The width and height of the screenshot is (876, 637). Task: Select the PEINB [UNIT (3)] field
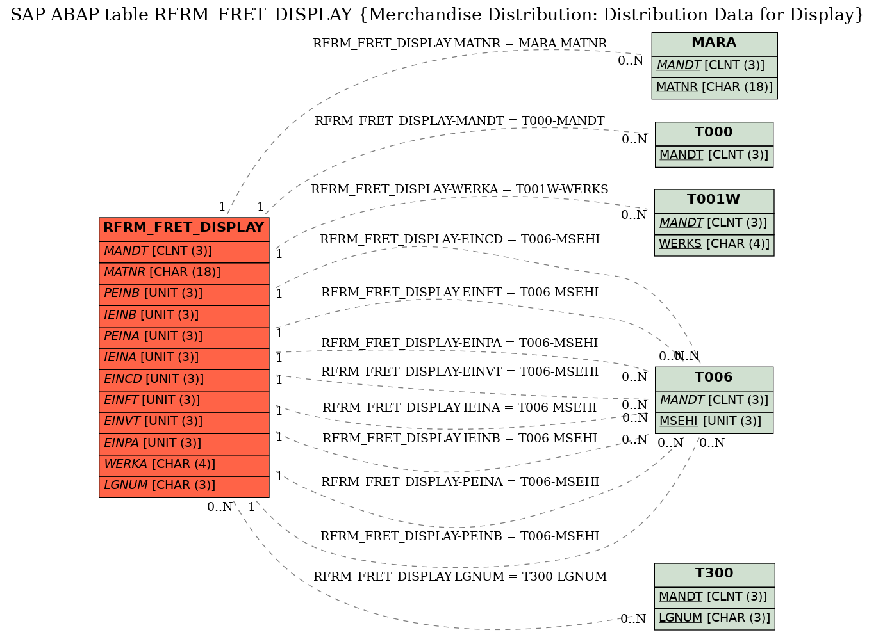(x=184, y=294)
